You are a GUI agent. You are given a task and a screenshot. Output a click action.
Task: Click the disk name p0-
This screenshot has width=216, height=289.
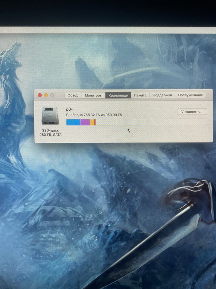[x=69, y=109]
